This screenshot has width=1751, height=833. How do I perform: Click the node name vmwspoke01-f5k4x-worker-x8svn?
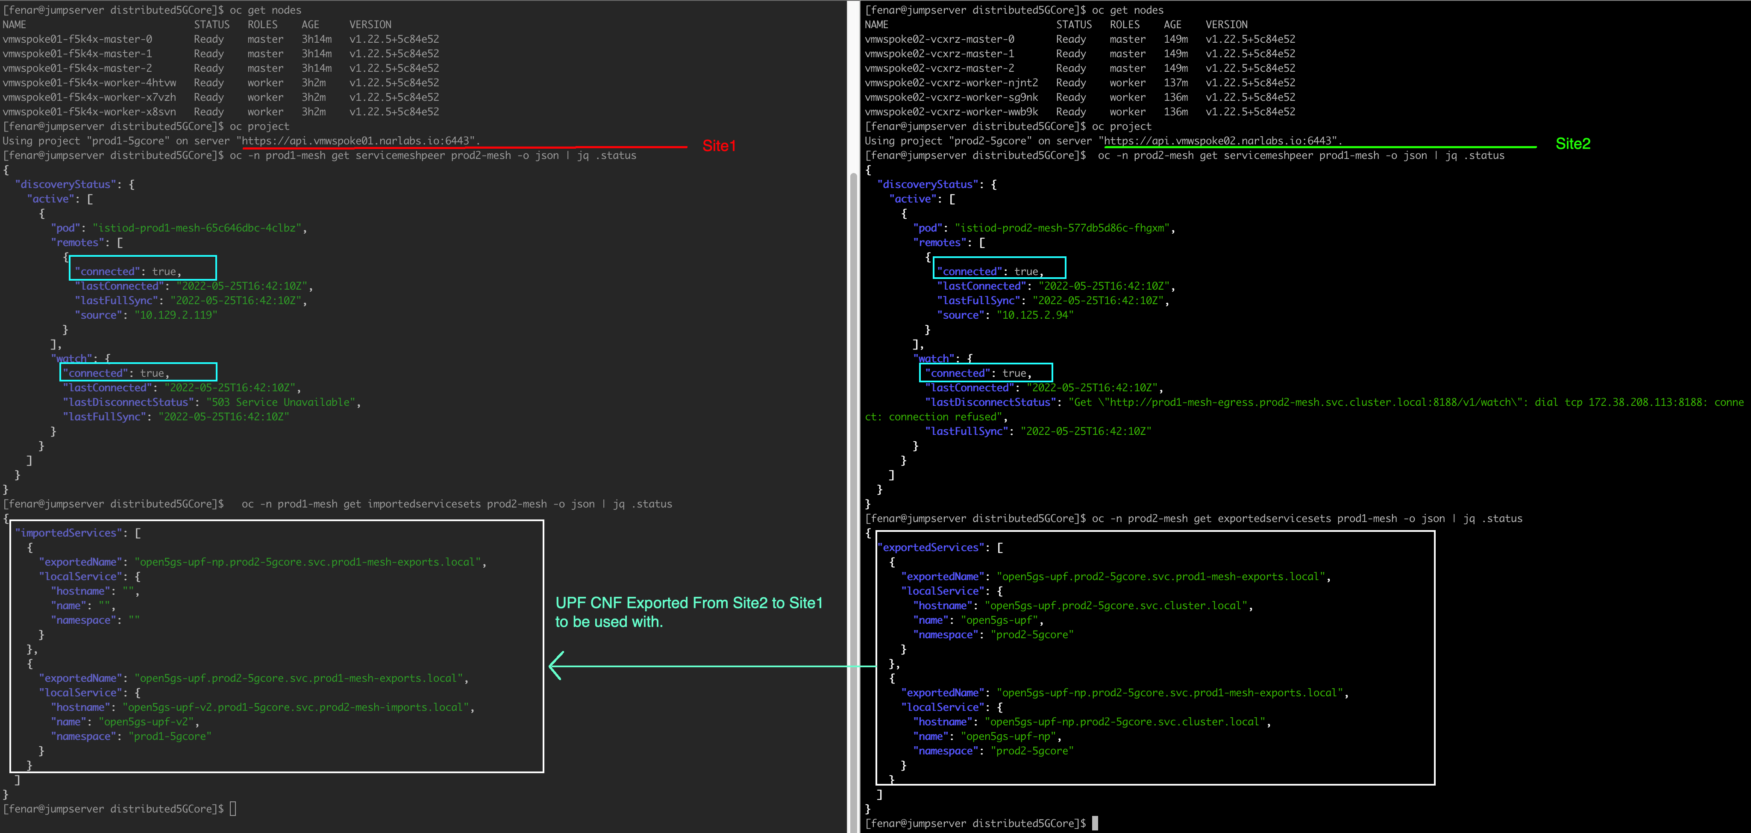(89, 111)
